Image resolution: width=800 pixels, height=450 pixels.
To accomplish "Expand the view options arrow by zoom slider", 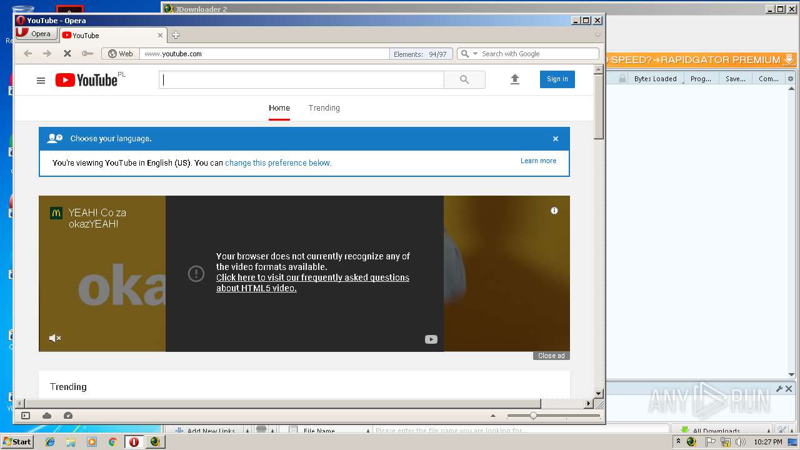I will point(493,416).
